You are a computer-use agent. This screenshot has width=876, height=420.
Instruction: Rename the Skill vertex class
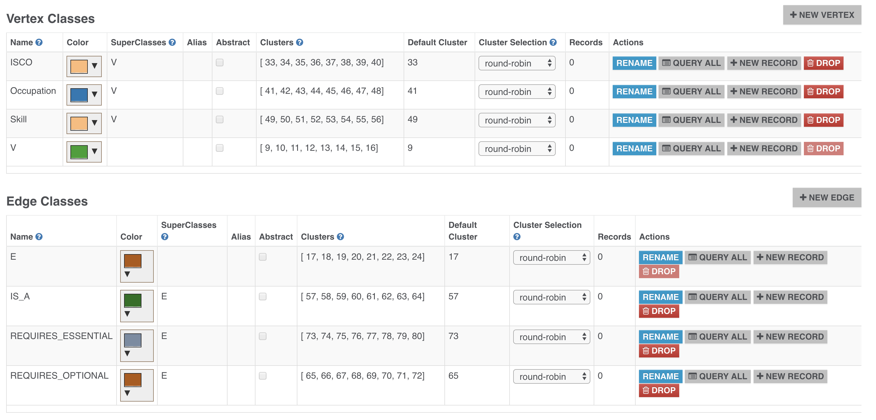pyautogui.click(x=634, y=120)
